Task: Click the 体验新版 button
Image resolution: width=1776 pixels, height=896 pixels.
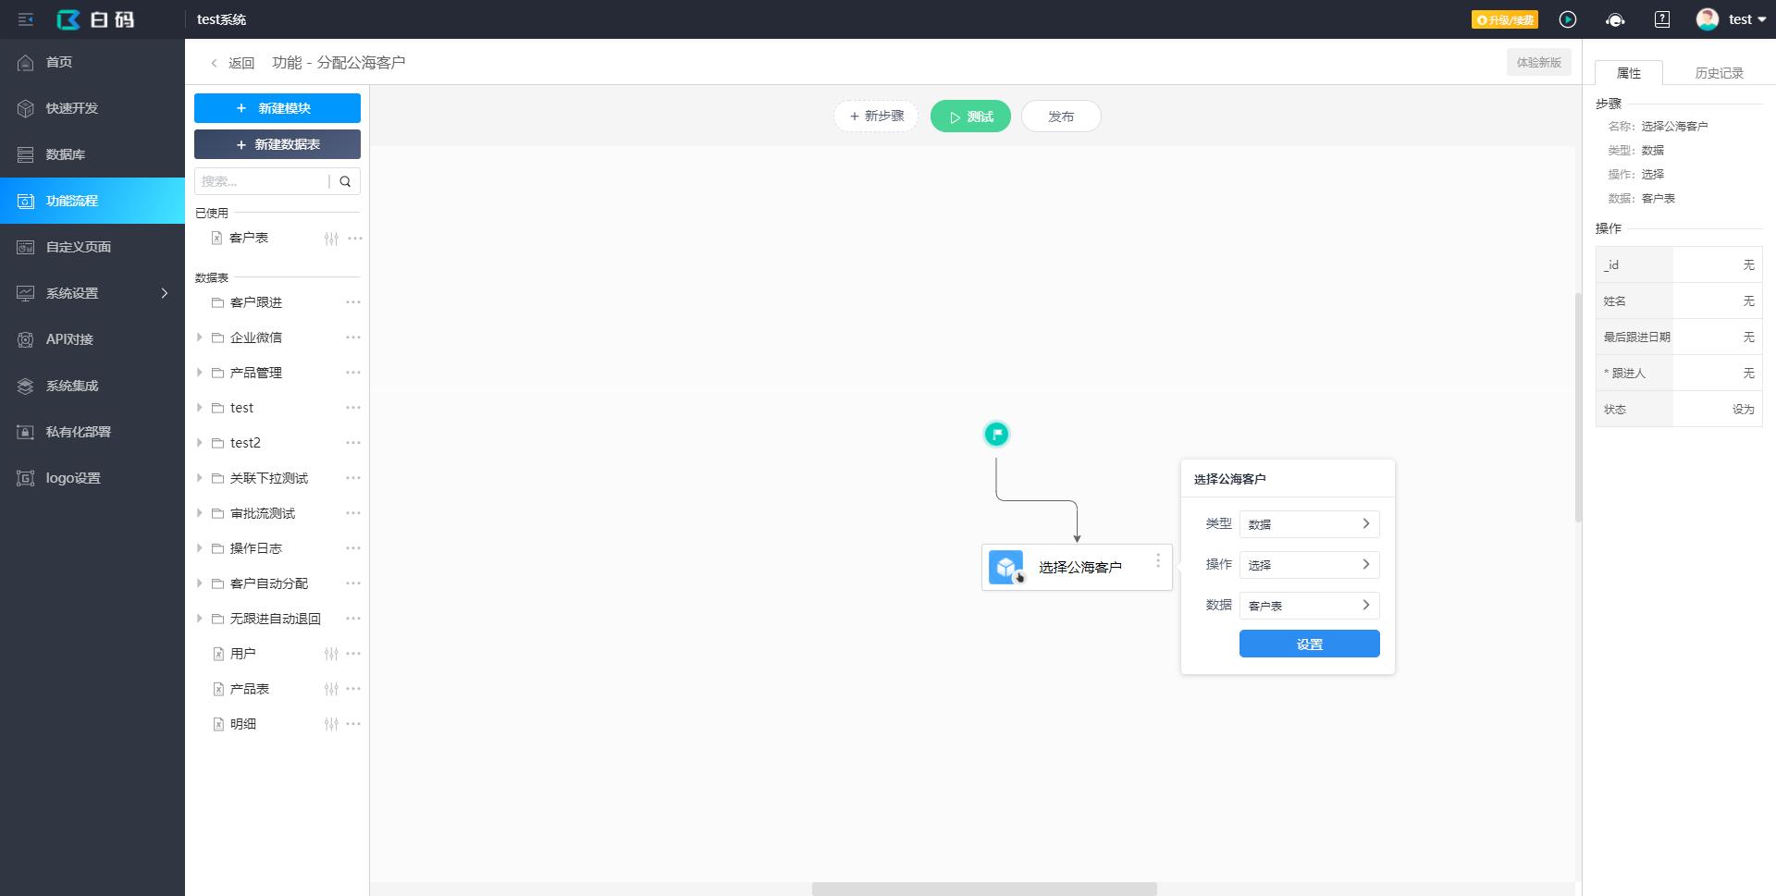Action: (1538, 63)
